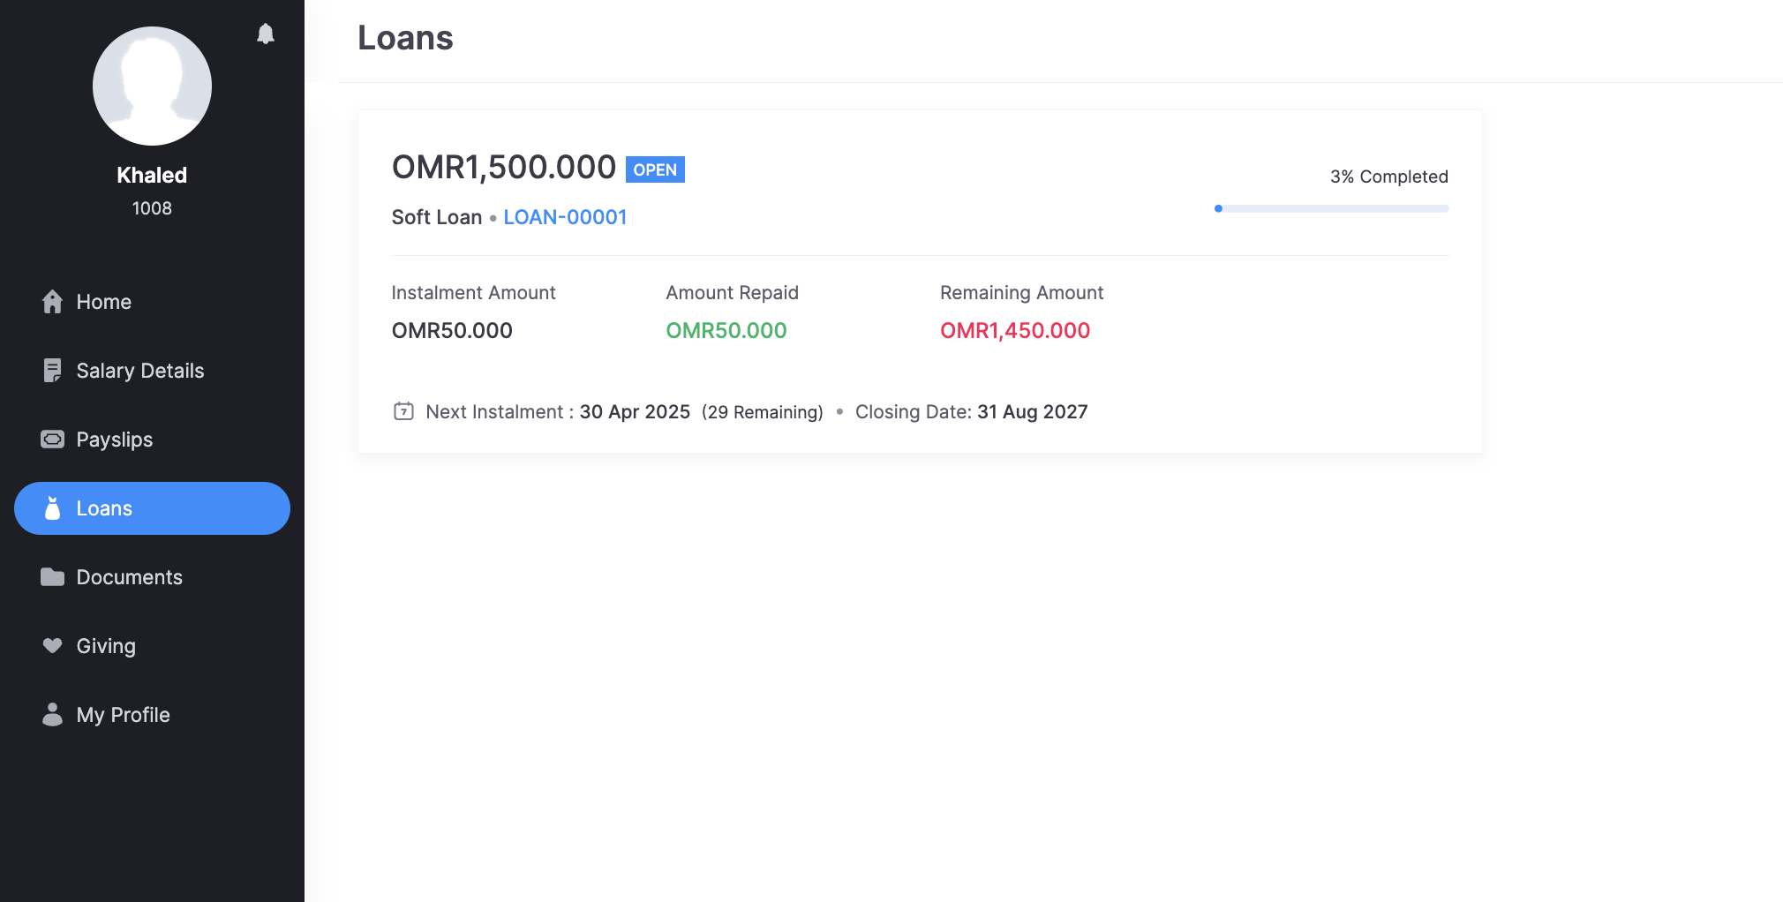Viewport: 1783px width, 902px height.
Task: Click the Documents folder icon
Action: tap(52, 577)
